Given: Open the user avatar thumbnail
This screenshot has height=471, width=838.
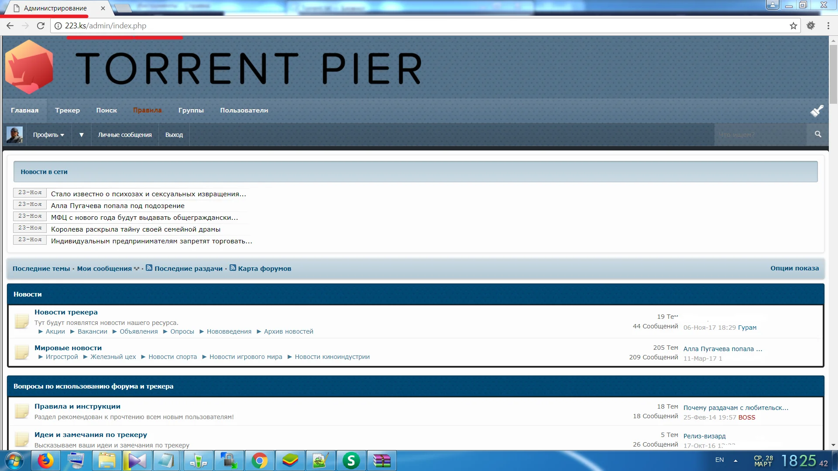Looking at the screenshot, I should tap(14, 135).
